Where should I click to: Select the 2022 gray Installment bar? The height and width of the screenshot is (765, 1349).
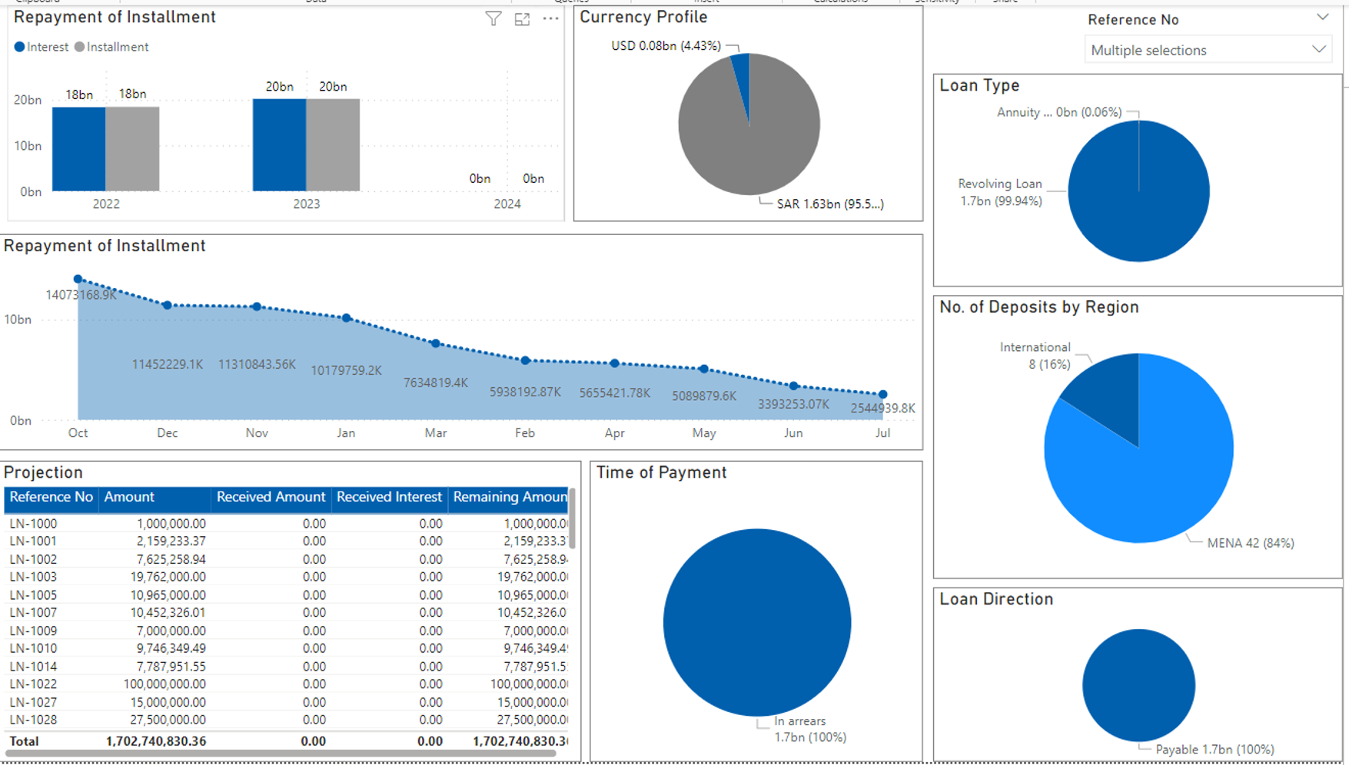[x=132, y=148]
